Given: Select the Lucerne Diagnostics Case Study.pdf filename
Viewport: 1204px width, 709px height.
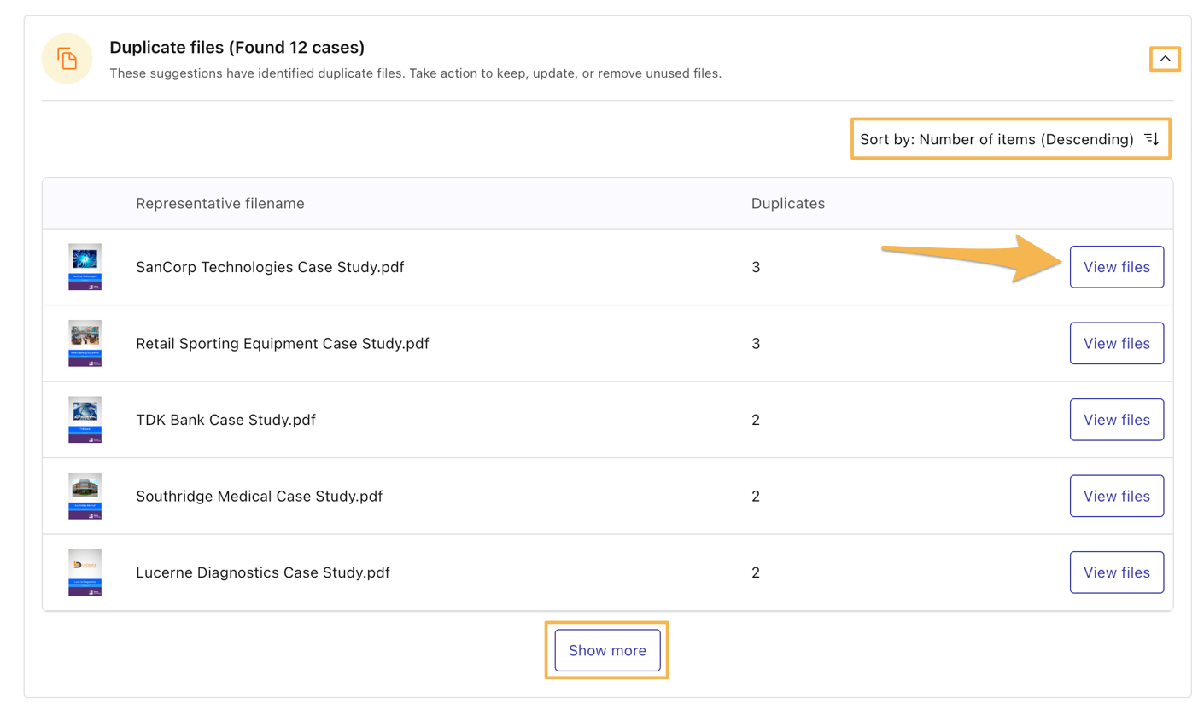Looking at the screenshot, I should pyautogui.click(x=263, y=572).
